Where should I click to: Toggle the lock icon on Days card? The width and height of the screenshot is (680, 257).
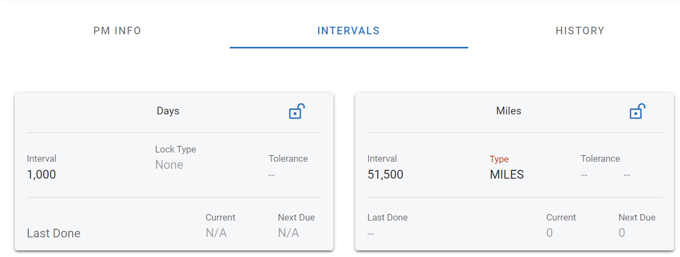[296, 112]
